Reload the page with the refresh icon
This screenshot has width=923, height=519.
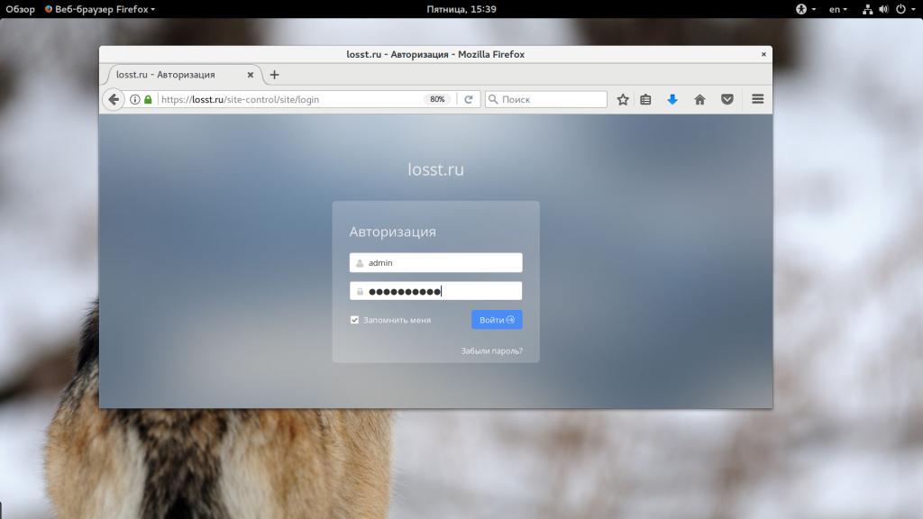click(469, 100)
